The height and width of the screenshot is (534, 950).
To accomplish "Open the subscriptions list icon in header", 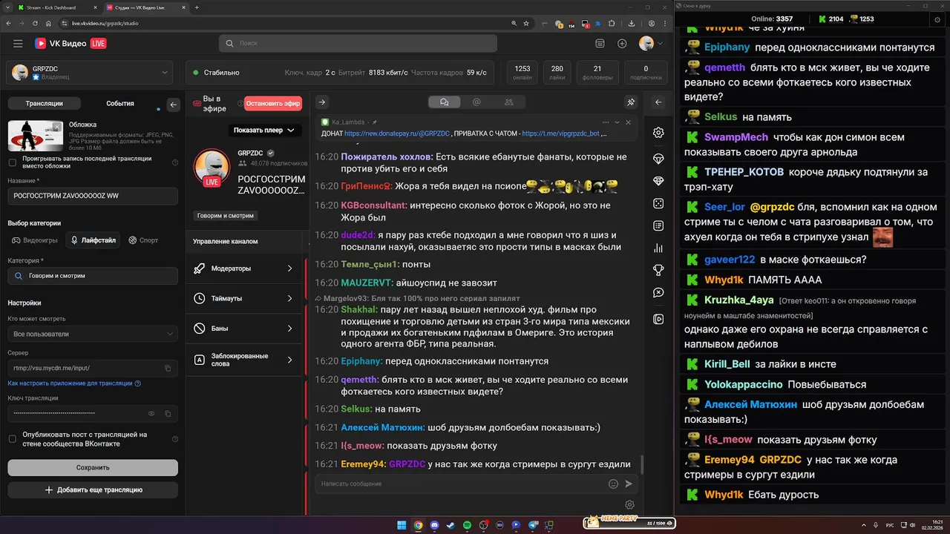I will click(x=600, y=44).
